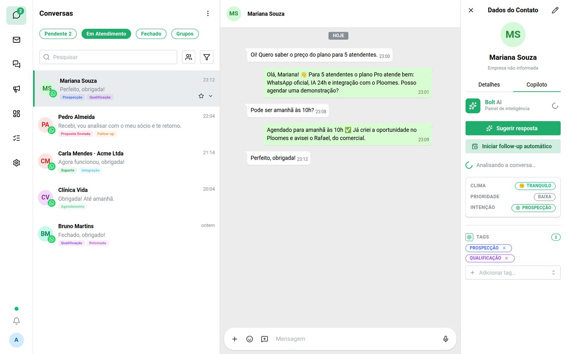
Task: Click the plus attachment icon in message bar
Action: click(235, 339)
